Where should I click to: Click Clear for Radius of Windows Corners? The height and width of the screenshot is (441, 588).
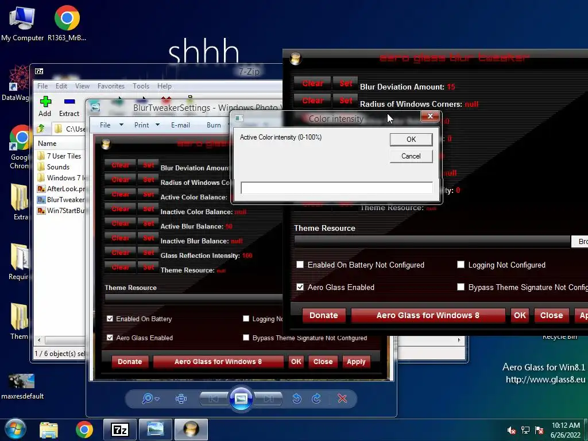(313, 100)
